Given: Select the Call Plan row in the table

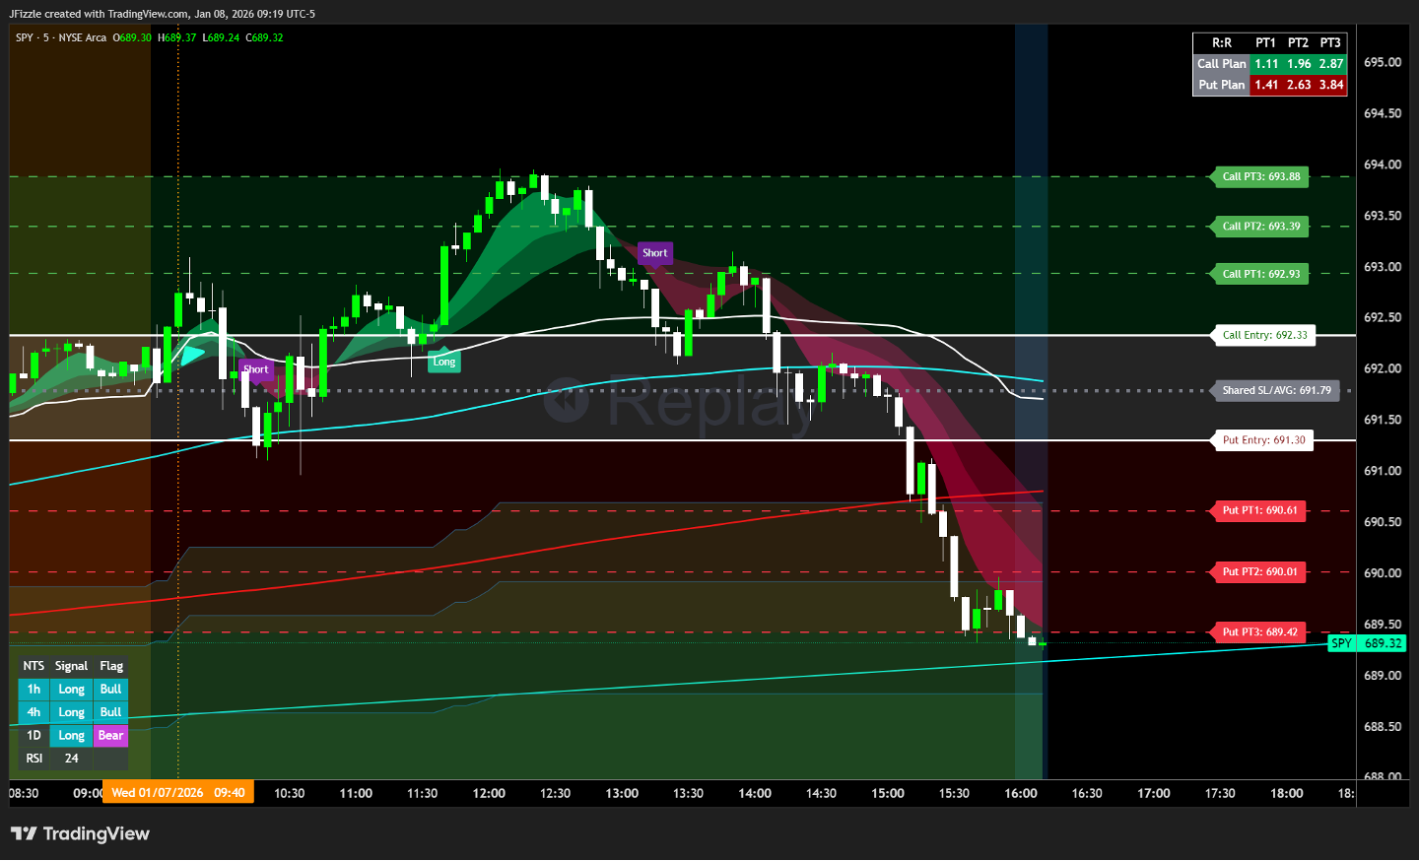Looking at the screenshot, I should pyautogui.click(x=1221, y=63).
